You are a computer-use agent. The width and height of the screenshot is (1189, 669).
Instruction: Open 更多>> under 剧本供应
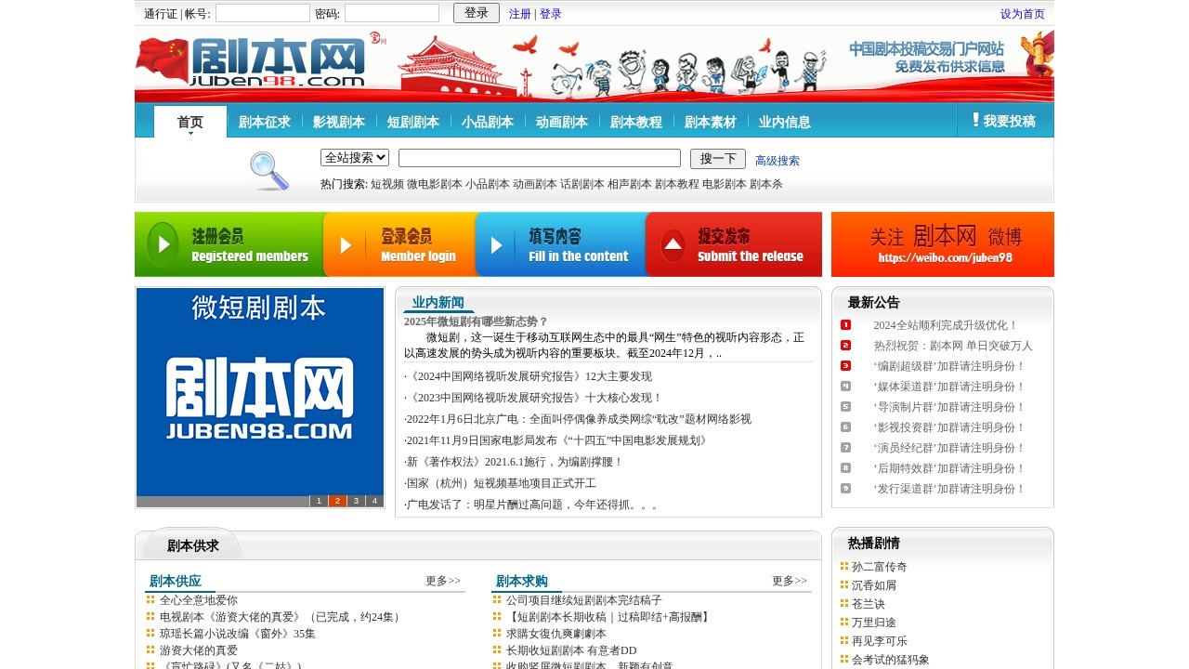443,580
